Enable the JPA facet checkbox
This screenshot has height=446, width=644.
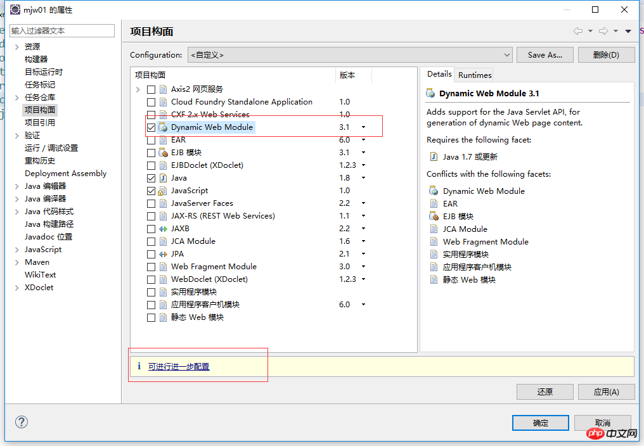point(151,254)
